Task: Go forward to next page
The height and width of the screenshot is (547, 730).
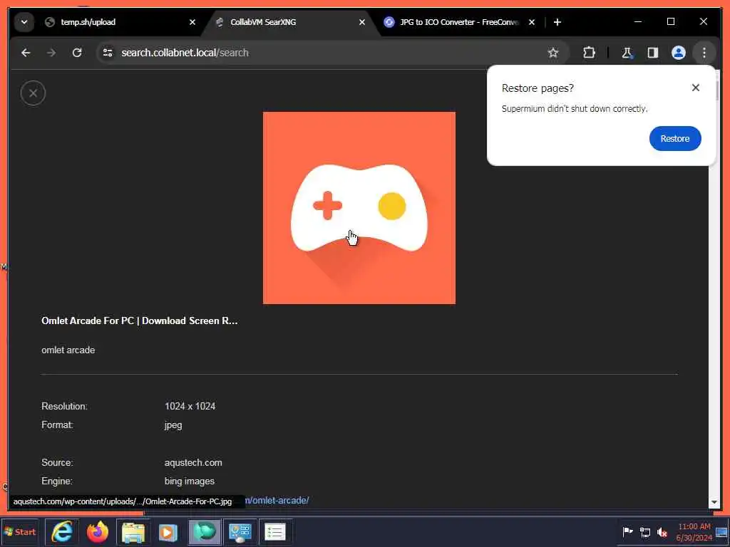Action: tap(51, 53)
